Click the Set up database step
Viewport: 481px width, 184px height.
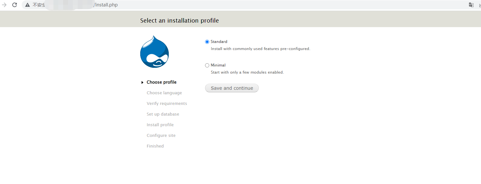coord(163,114)
